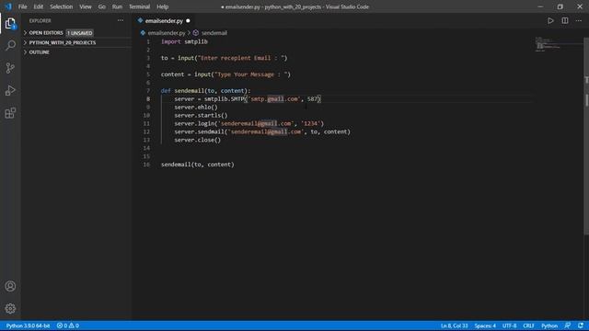The width and height of the screenshot is (589, 331).
Task: Click the 'def sendemail(to, content):' line
Action: 205,91
